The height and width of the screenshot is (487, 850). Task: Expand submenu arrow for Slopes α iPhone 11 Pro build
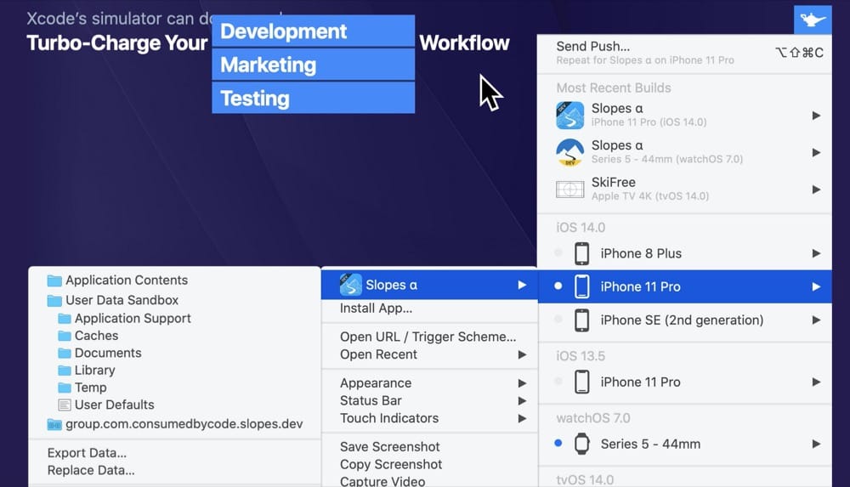(816, 115)
